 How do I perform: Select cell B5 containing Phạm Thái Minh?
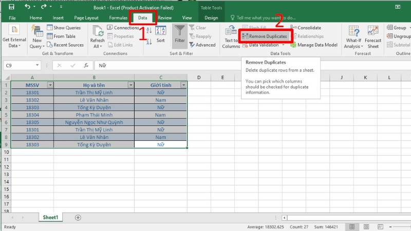click(x=94, y=115)
